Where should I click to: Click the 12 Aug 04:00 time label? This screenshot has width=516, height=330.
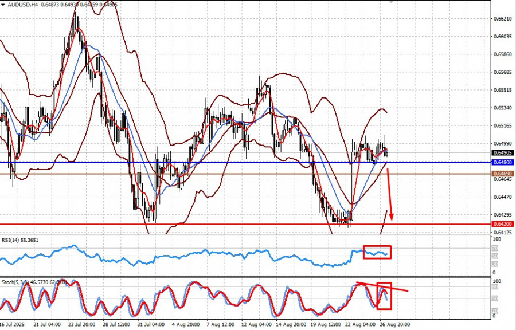[256, 324]
